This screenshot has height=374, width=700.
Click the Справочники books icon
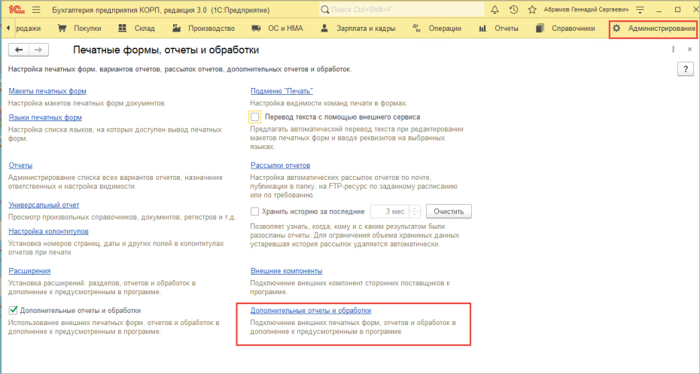coord(540,28)
